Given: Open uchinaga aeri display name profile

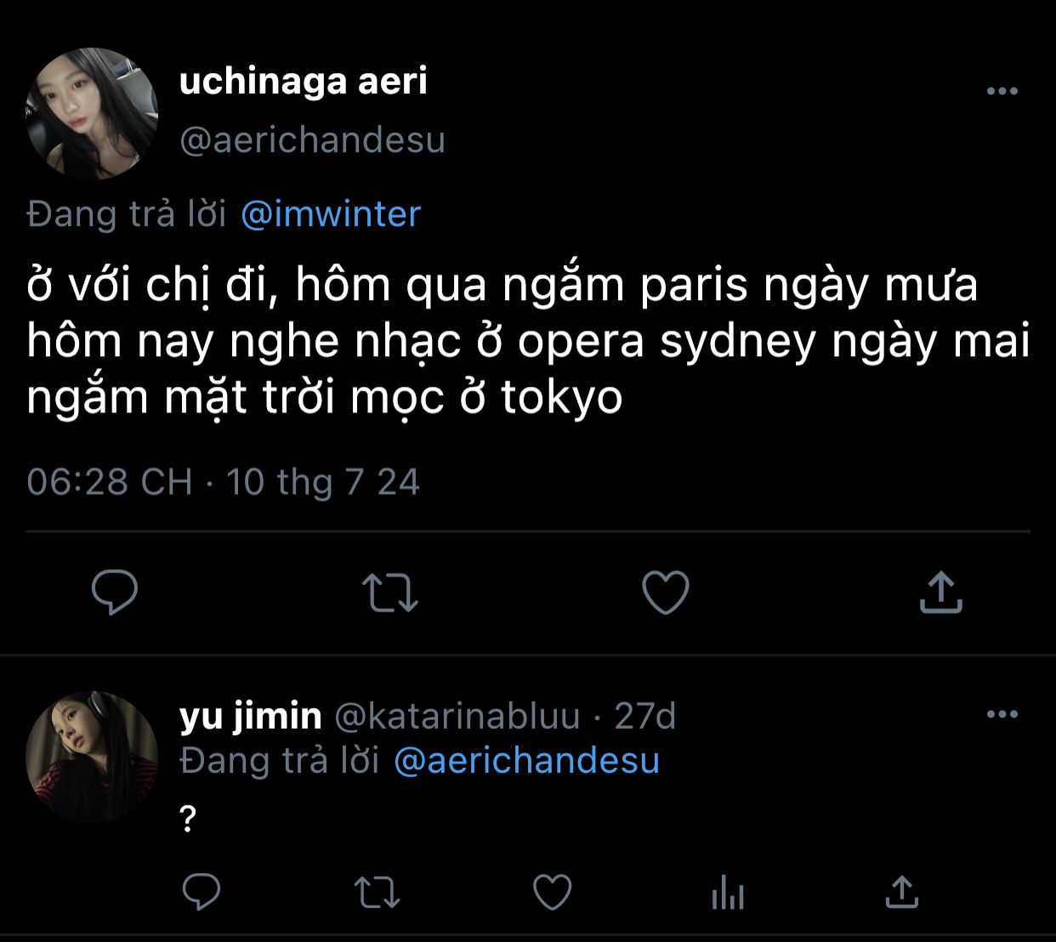Looking at the screenshot, I should [x=303, y=82].
